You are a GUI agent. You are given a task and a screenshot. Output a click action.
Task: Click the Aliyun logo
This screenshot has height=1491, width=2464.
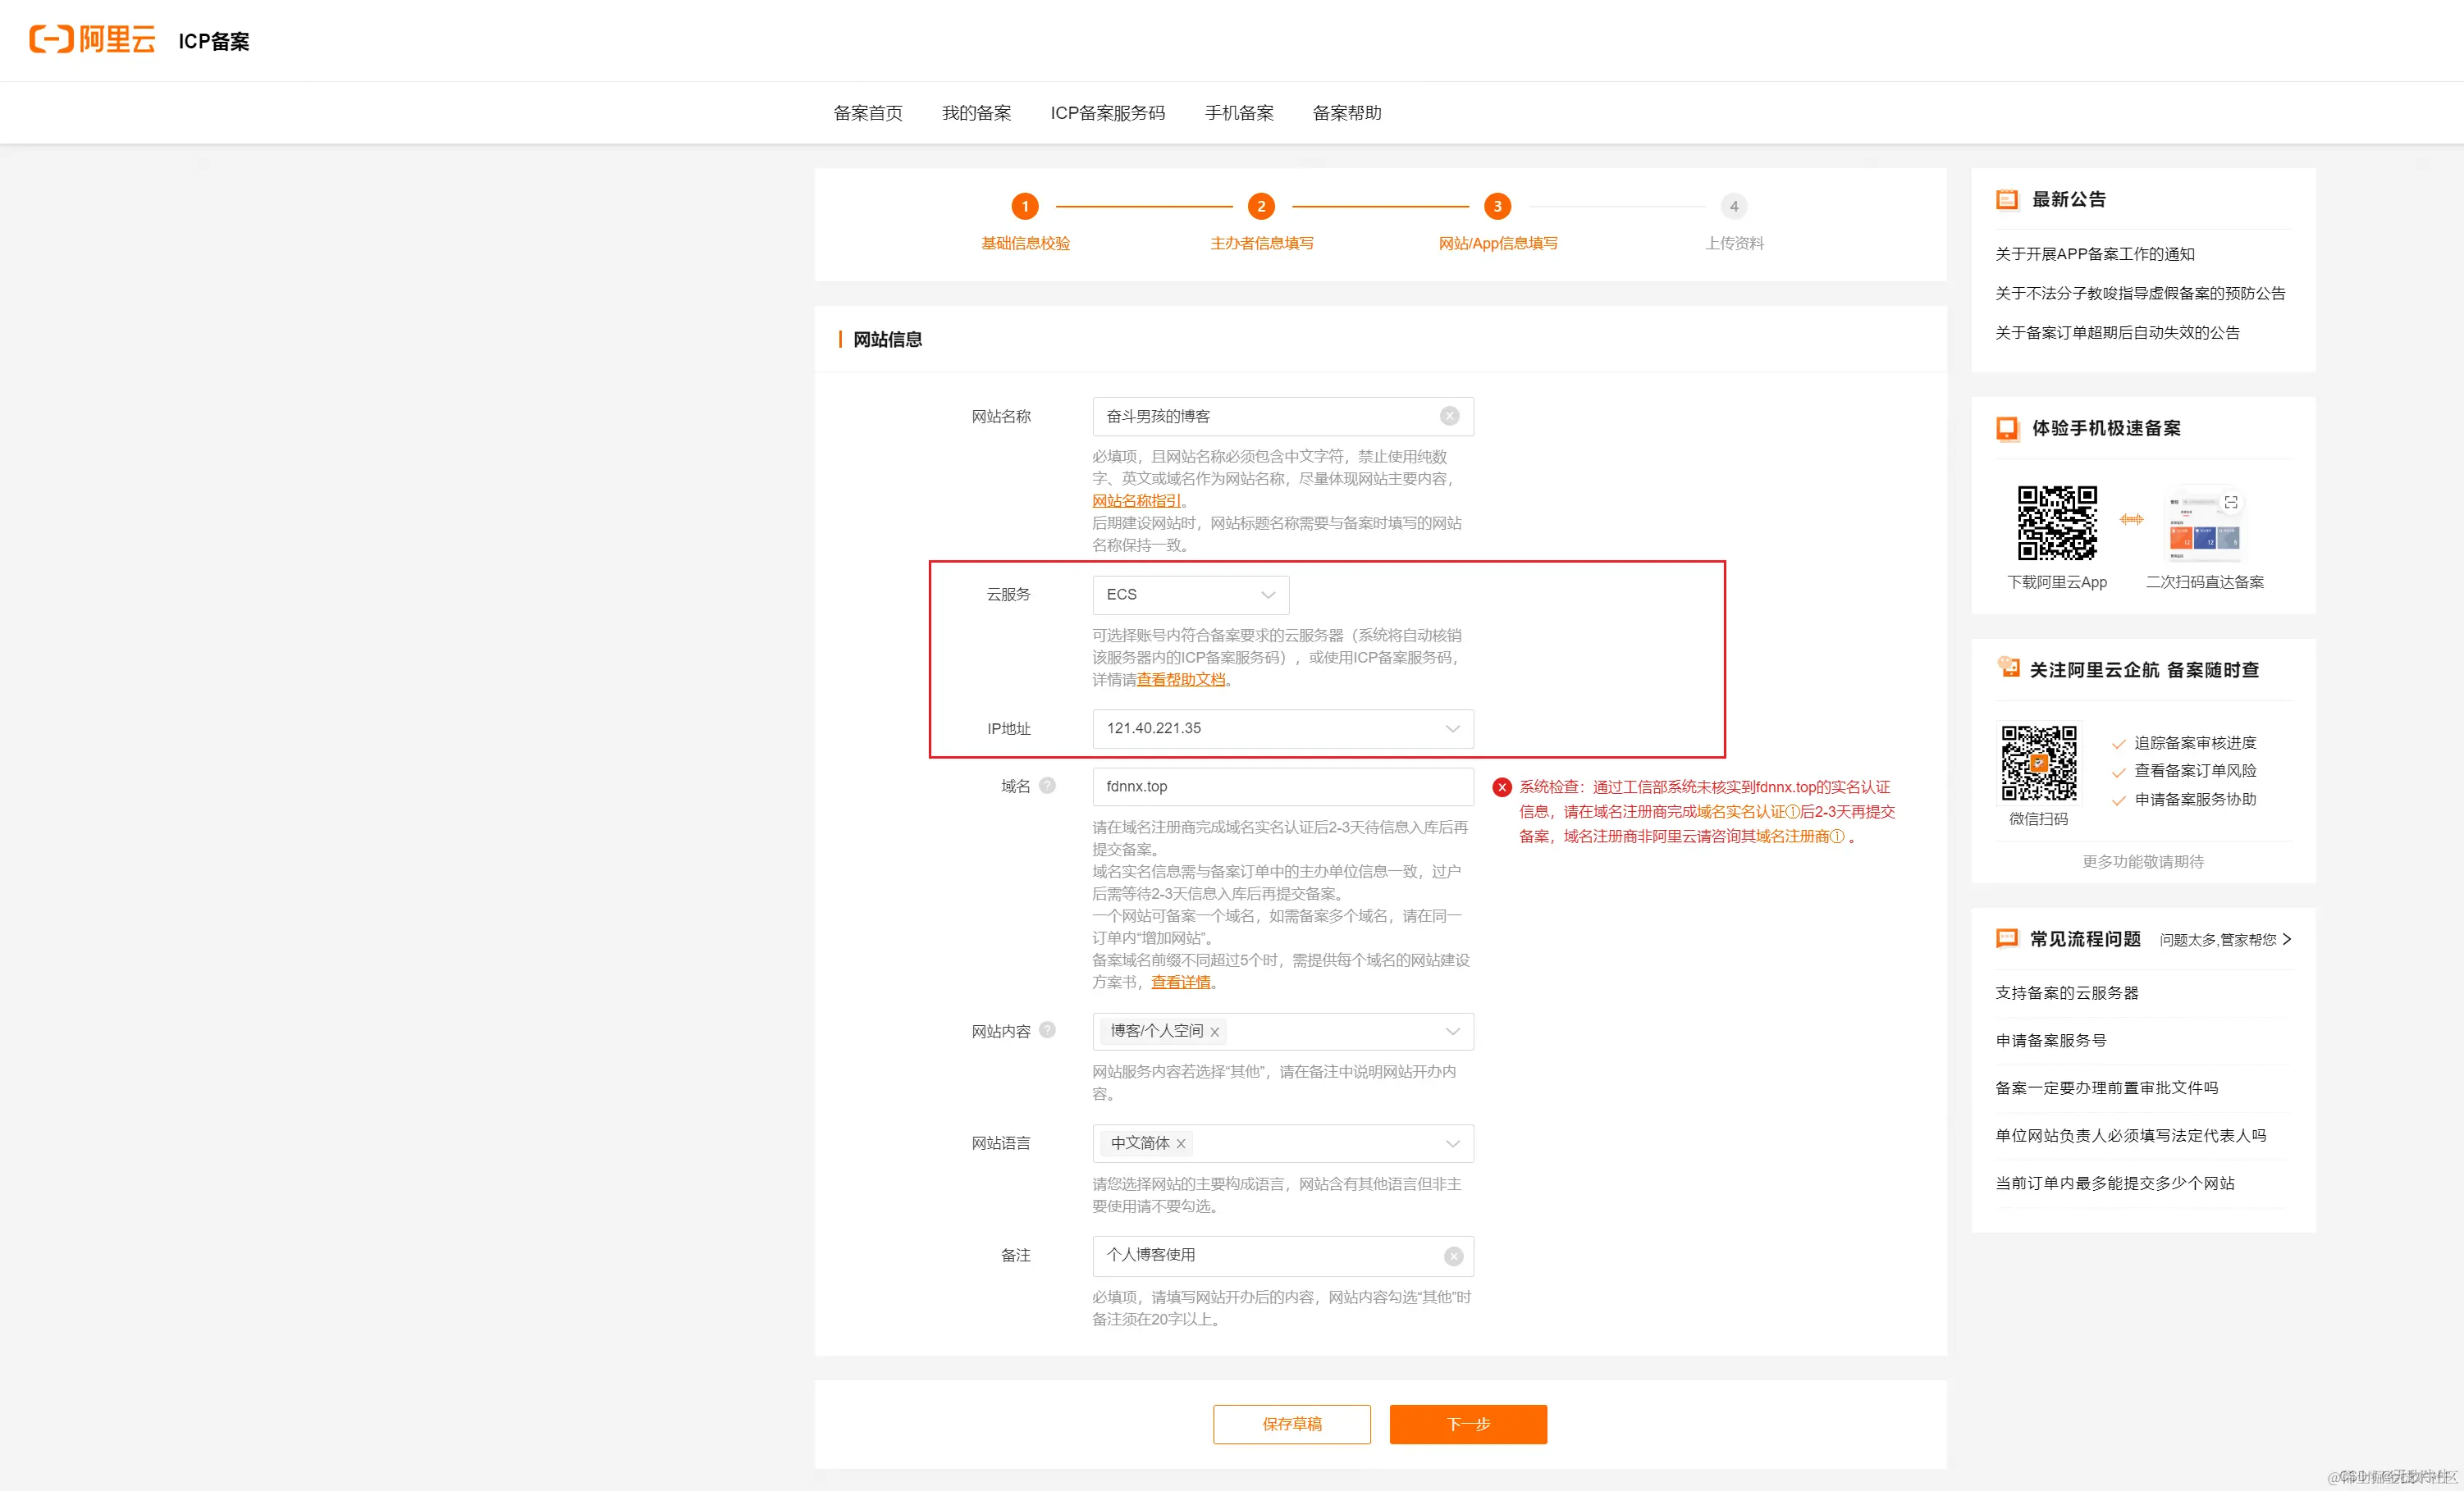(92, 40)
